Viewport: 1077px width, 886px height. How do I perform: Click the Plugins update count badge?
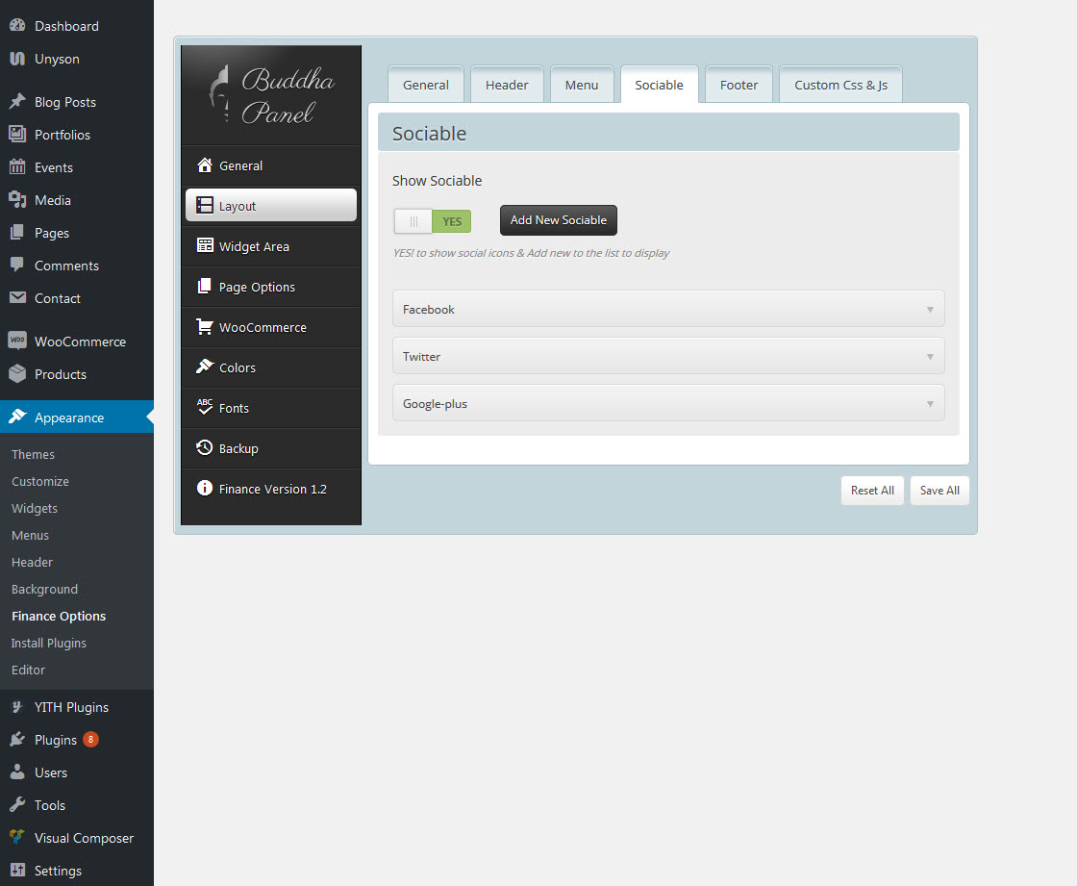click(x=90, y=740)
